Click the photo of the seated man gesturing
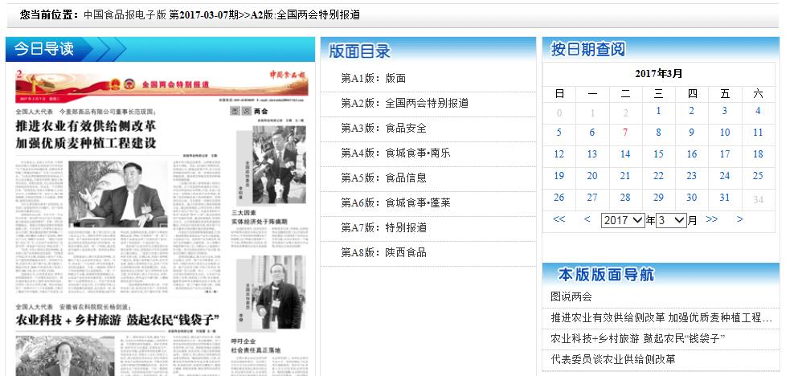 (117, 194)
